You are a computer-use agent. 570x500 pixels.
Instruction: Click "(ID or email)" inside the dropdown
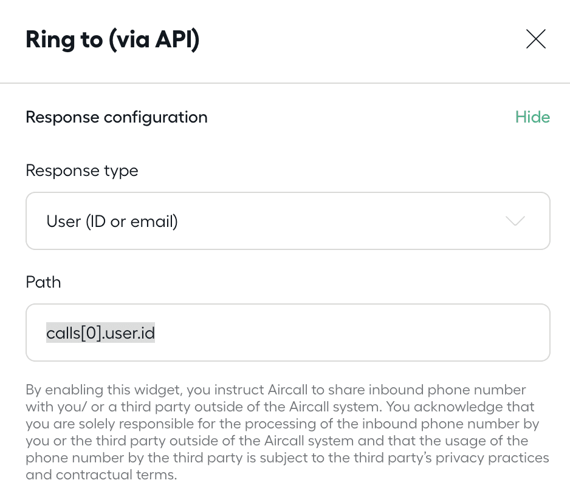pyautogui.click(x=132, y=221)
